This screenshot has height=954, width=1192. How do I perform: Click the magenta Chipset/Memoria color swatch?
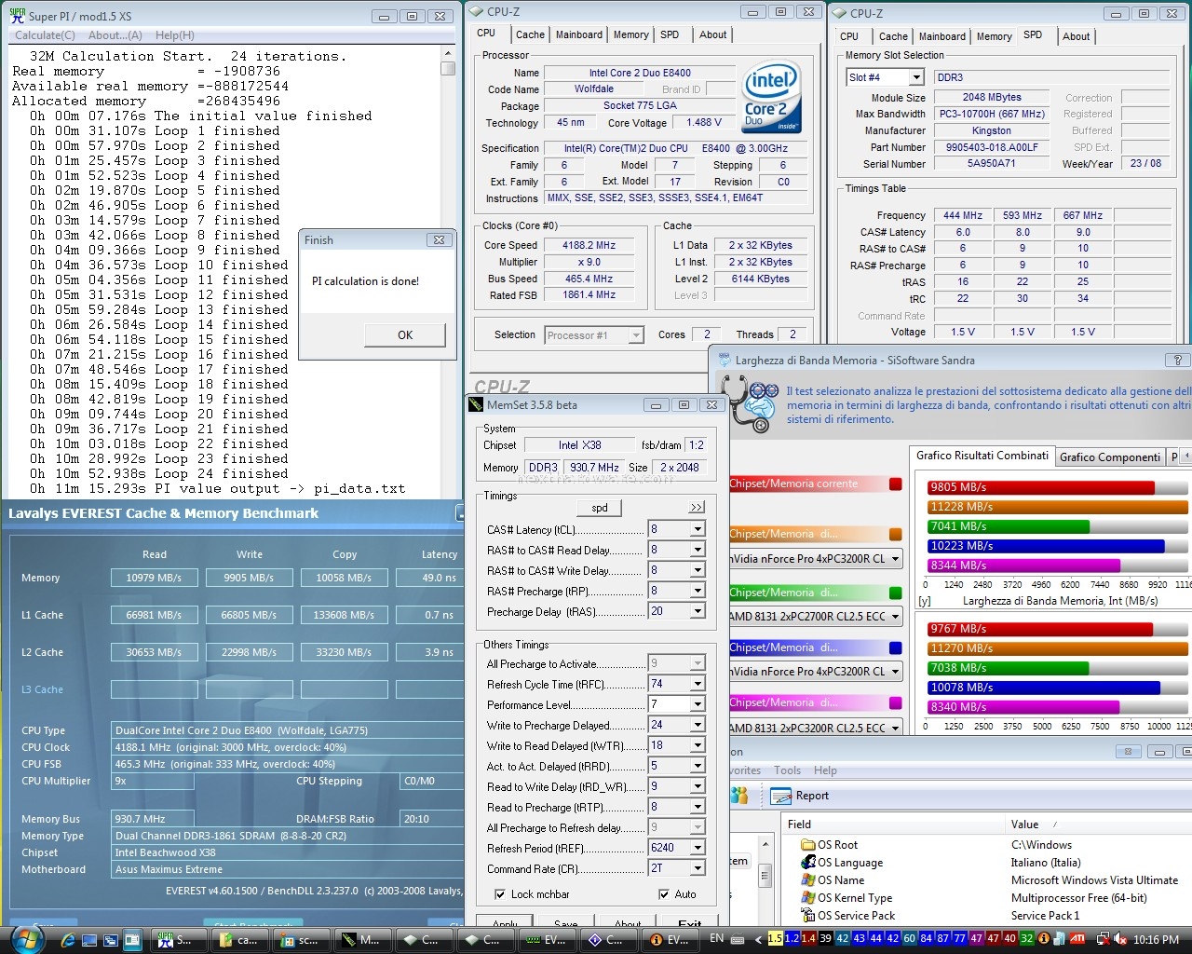coord(896,703)
